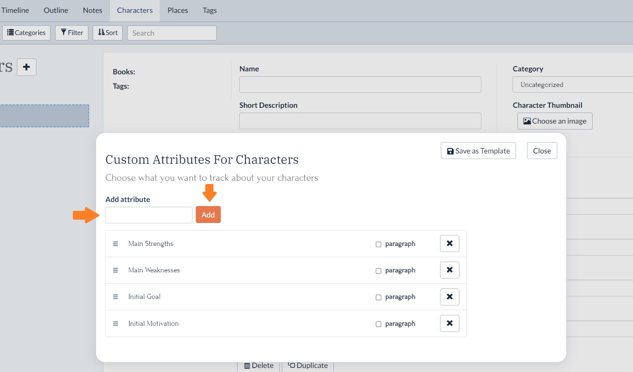Click the Sort icon
Viewport: 633px width, 372px height.
(102, 32)
